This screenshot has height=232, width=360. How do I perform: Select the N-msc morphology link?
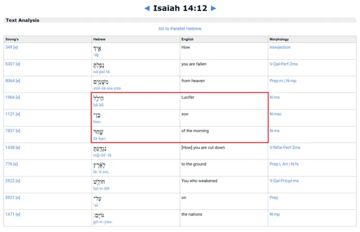[x=276, y=114]
